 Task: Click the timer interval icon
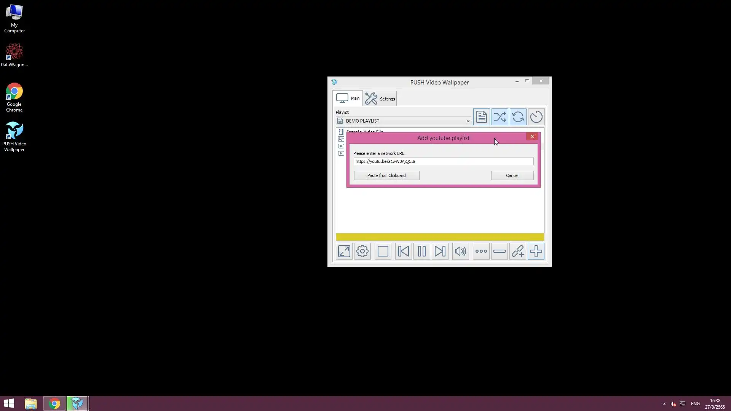536,117
